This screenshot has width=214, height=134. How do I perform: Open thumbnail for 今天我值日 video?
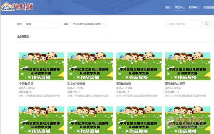41,66
